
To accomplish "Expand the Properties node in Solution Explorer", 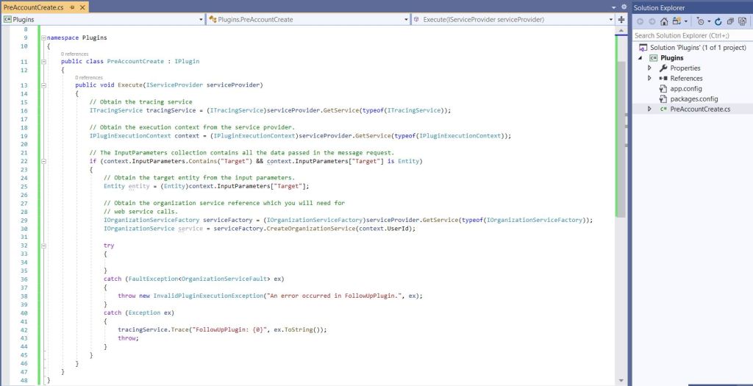I will point(649,68).
